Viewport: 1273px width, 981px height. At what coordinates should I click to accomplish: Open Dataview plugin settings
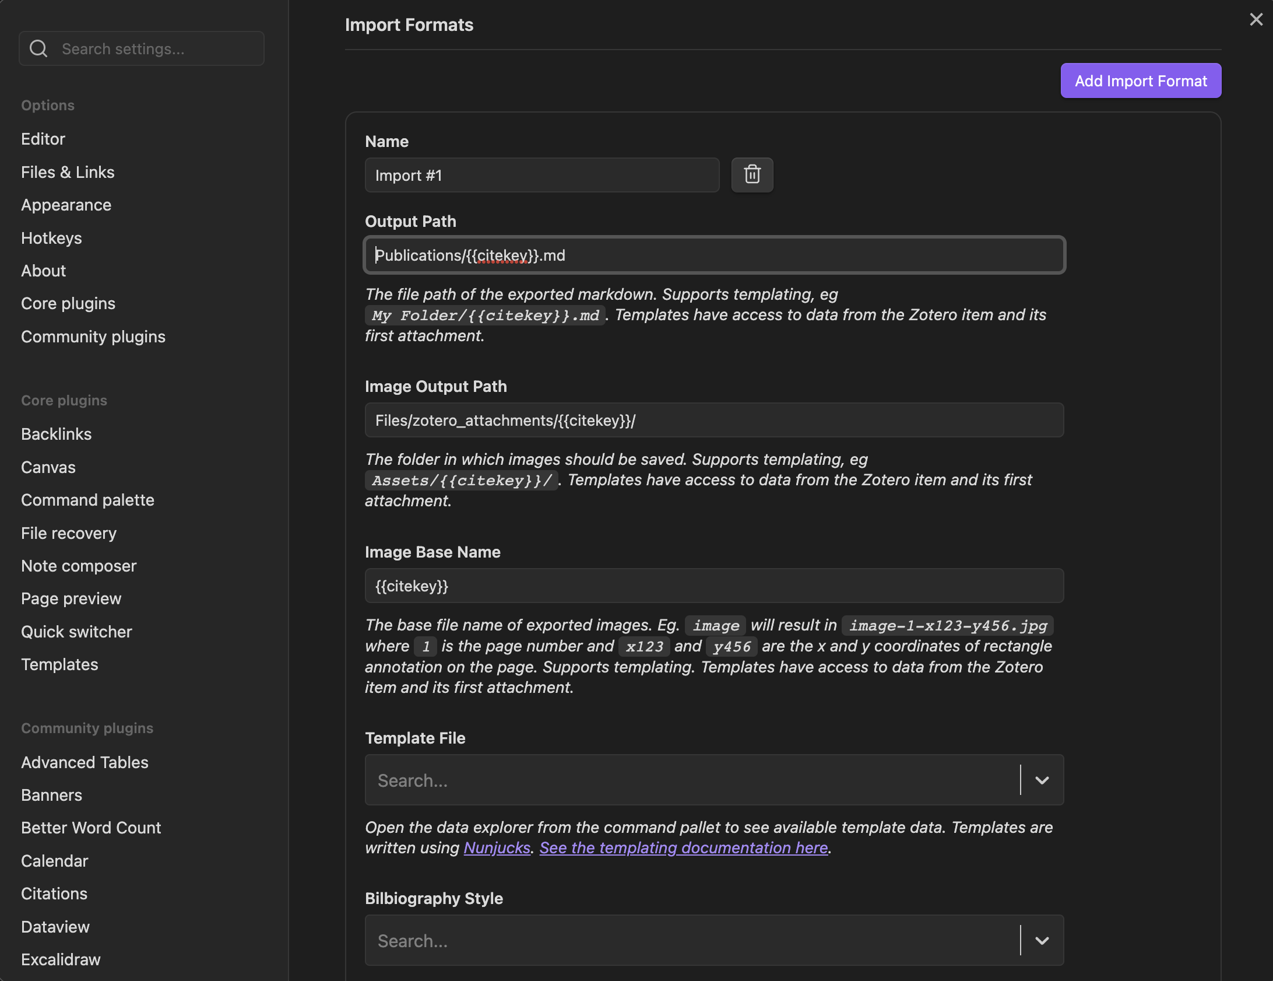[x=55, y=927]
